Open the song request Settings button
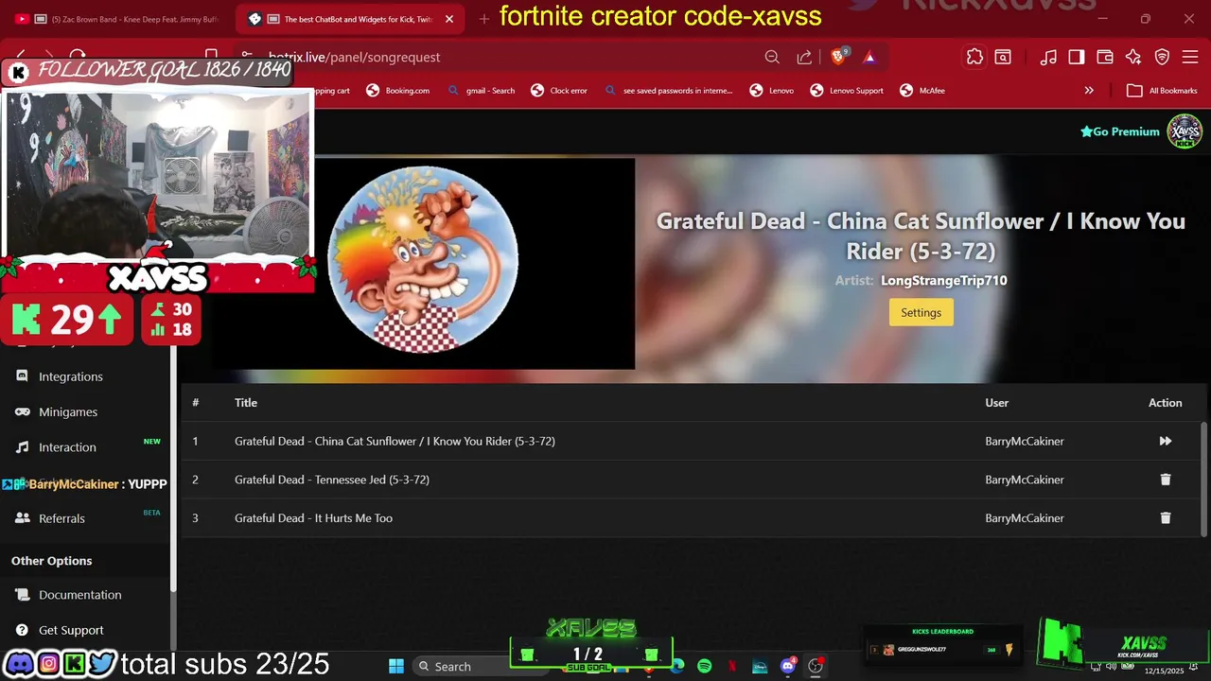The width and height of the screenshot is (1211, 681). coord(921,312)
